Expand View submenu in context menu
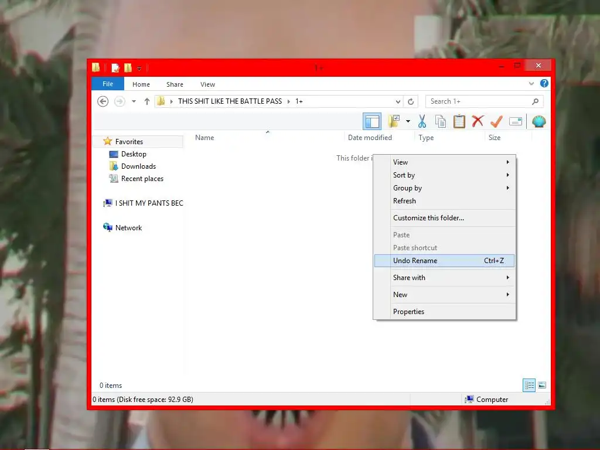Image resolution: width=600 pixels, height=450 pixels. [x=445, y=162]
